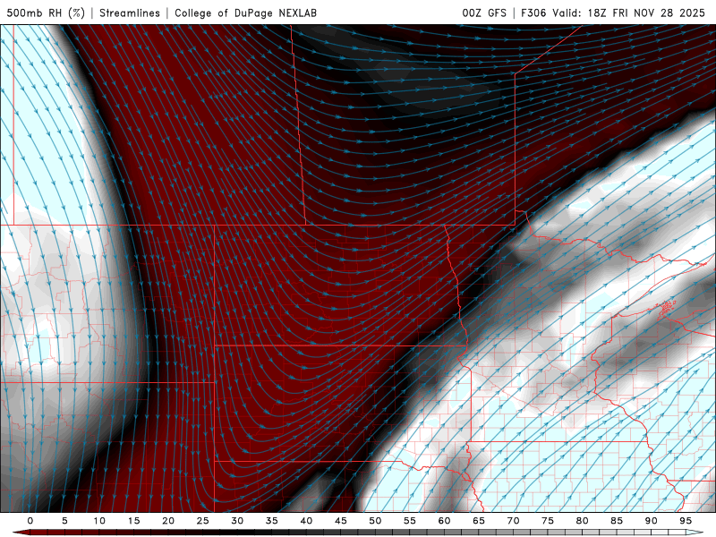The image size is (716, 537).
Task: Click the "Valid: 18Z FRI NOV 28 2025" text
Action: point(629,13)
